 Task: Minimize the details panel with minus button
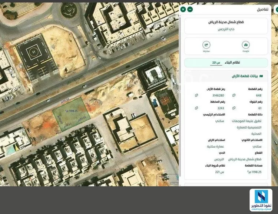click(190, 9)
